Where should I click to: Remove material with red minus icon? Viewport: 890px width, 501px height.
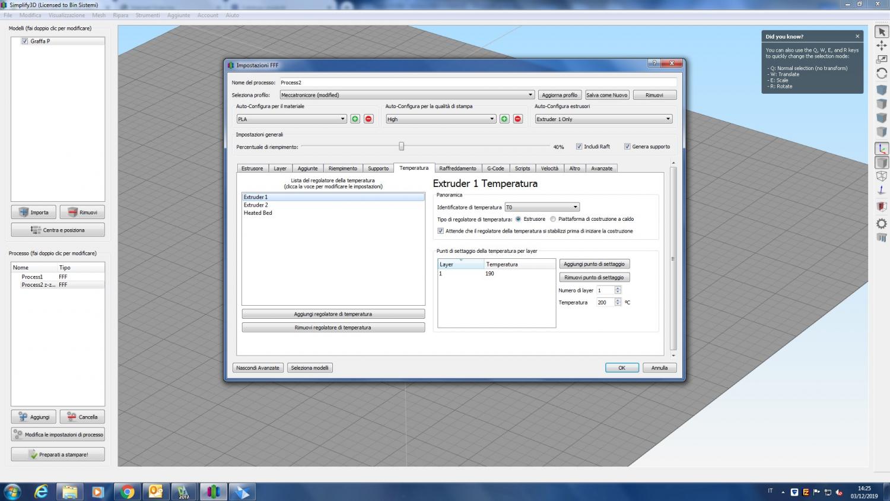(368, 119)
